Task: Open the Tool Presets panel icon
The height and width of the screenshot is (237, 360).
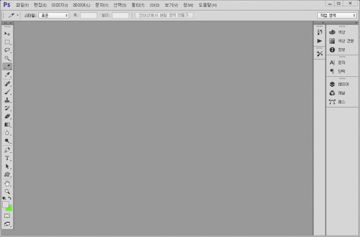Action: point(320,53)
